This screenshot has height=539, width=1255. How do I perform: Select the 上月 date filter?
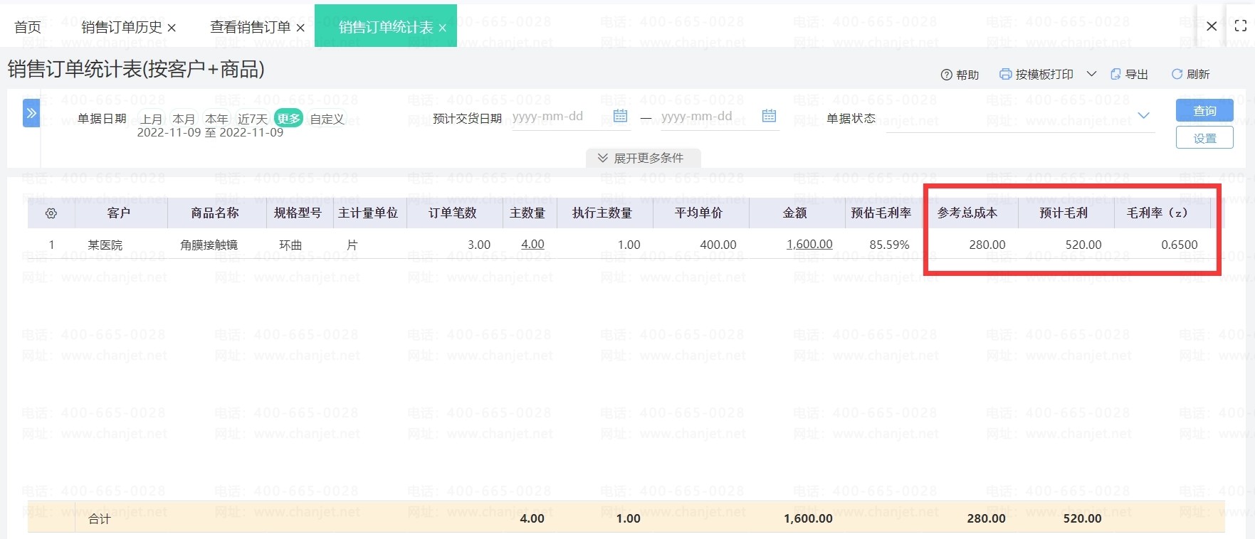click(151, 119)
